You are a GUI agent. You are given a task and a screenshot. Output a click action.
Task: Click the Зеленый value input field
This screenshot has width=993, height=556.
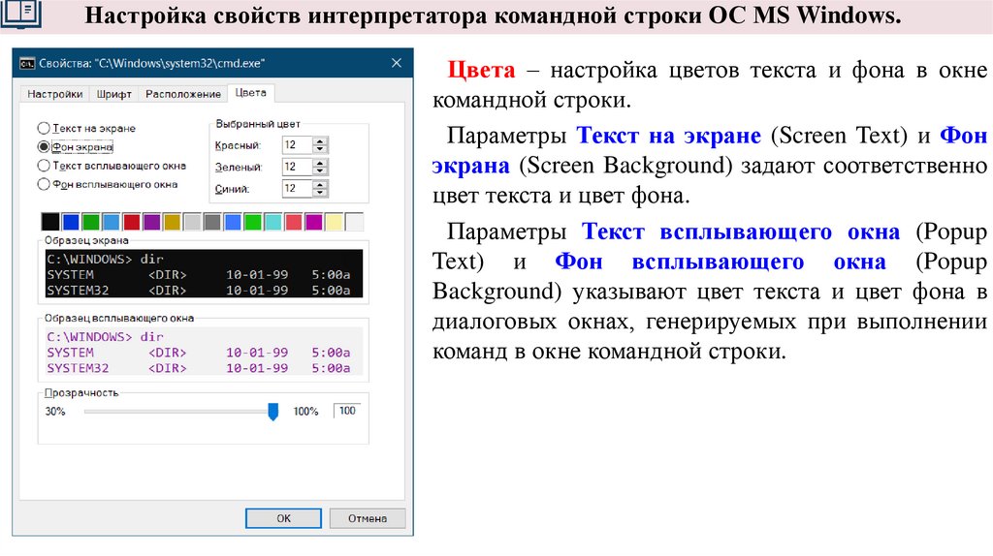pos(297,167)
